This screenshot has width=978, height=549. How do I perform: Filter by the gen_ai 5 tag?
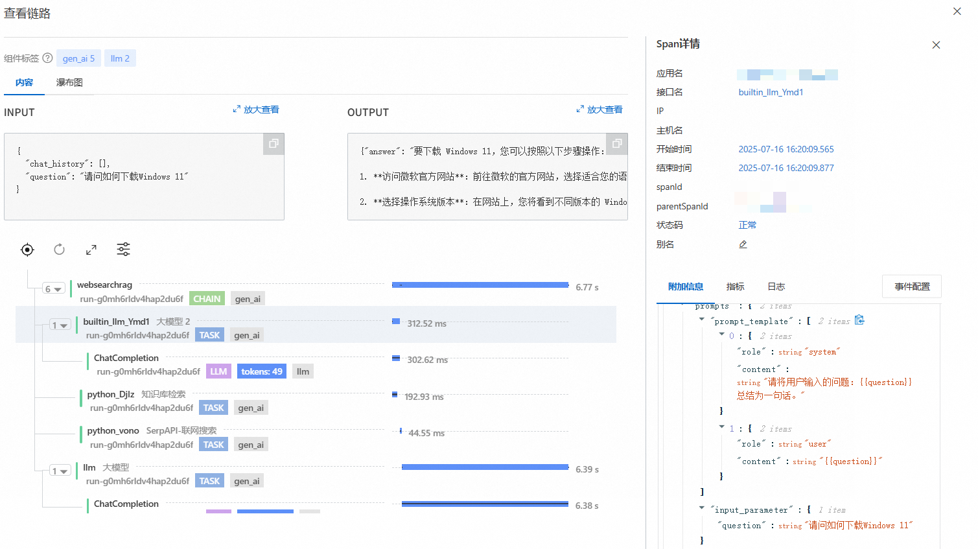coord(78,58)
